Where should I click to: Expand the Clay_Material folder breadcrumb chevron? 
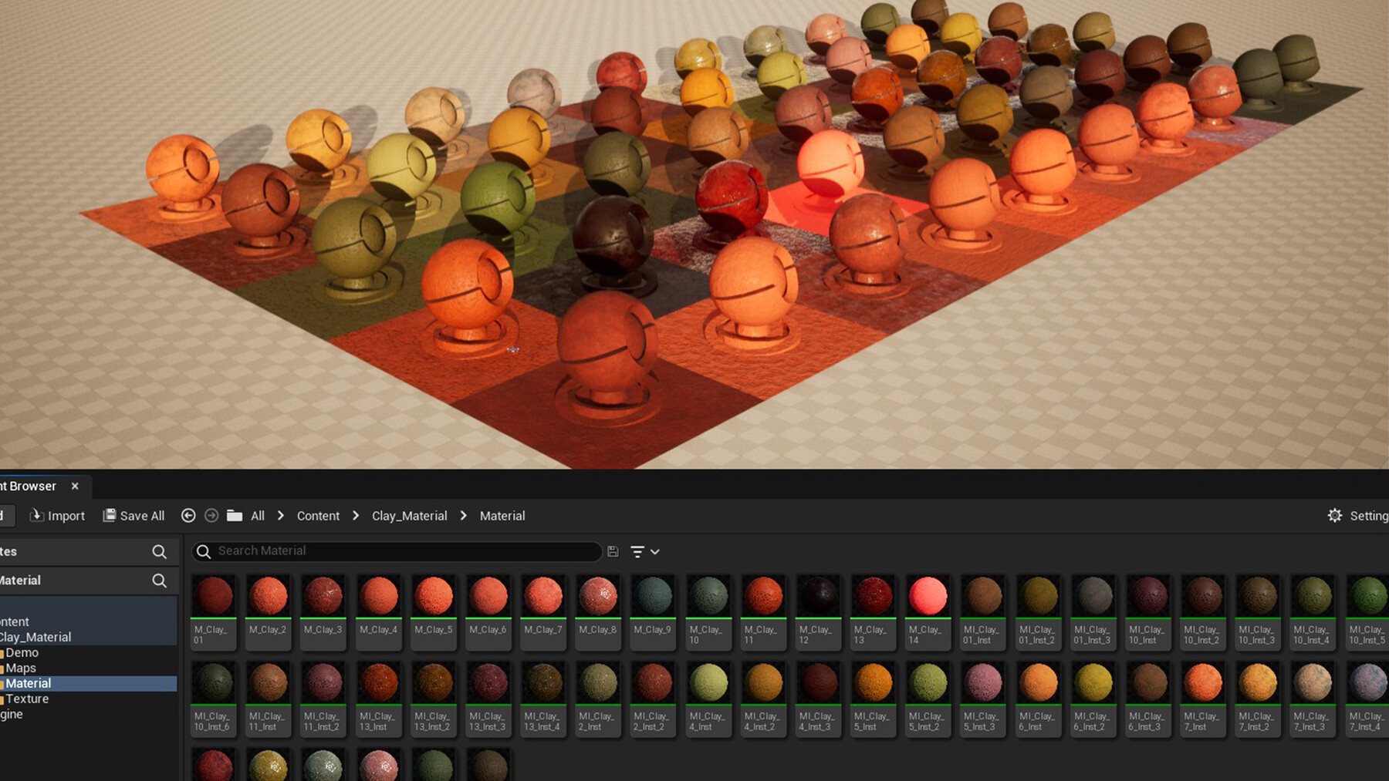click(x=463, y=516)
